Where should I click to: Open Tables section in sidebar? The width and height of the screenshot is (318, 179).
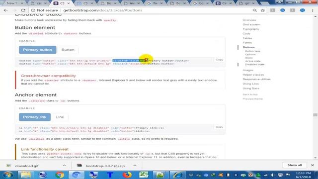click(x=247, y=38)
